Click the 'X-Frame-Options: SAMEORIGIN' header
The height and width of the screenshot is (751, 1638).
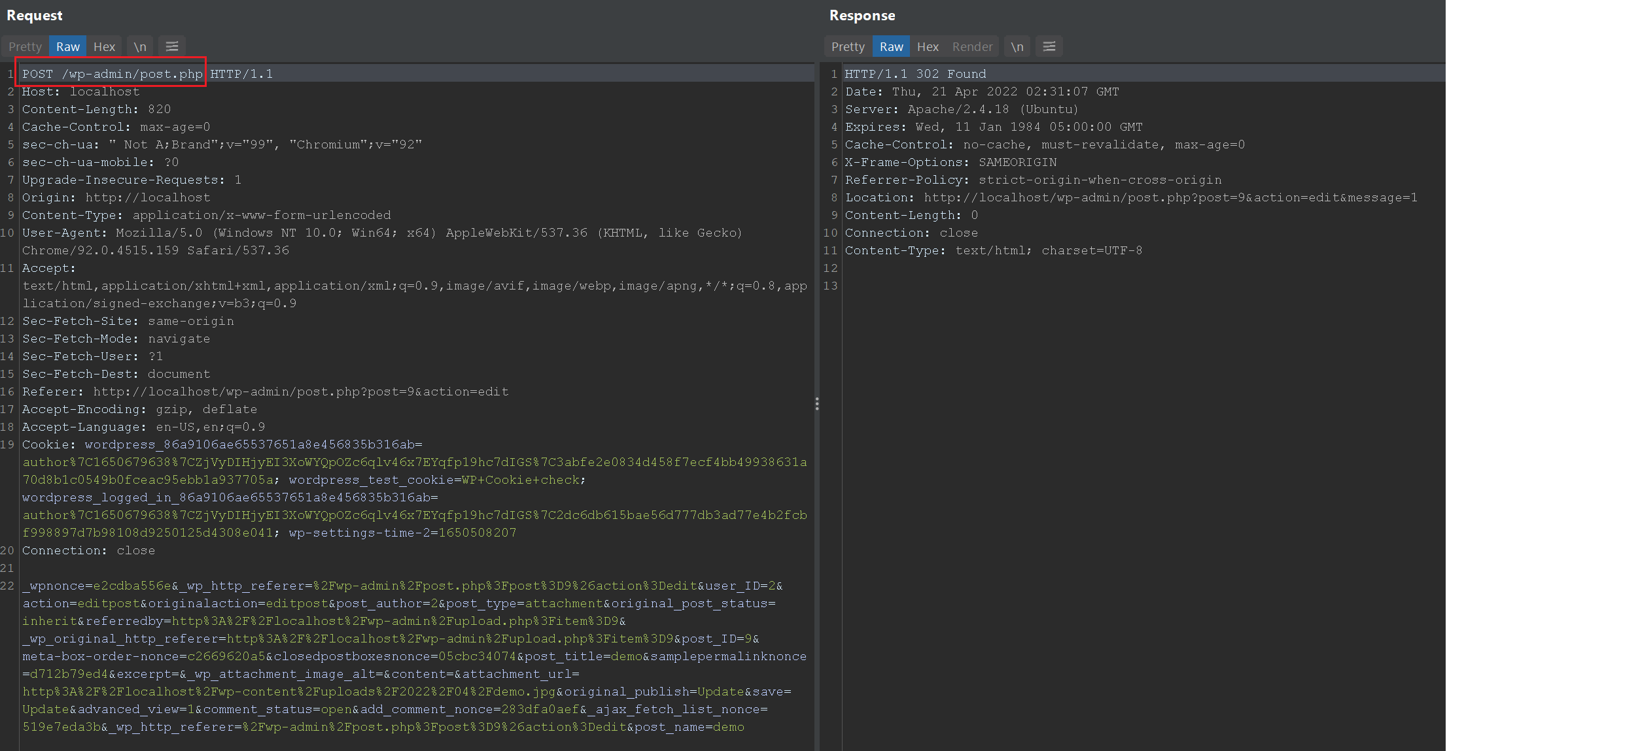coord(951,162)
